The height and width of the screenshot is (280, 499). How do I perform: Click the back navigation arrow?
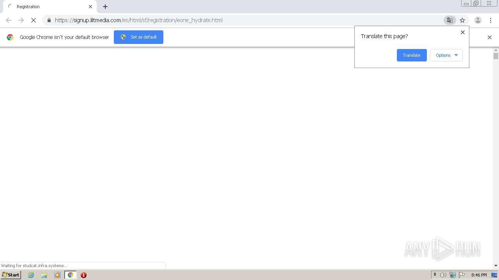(9, 20)
